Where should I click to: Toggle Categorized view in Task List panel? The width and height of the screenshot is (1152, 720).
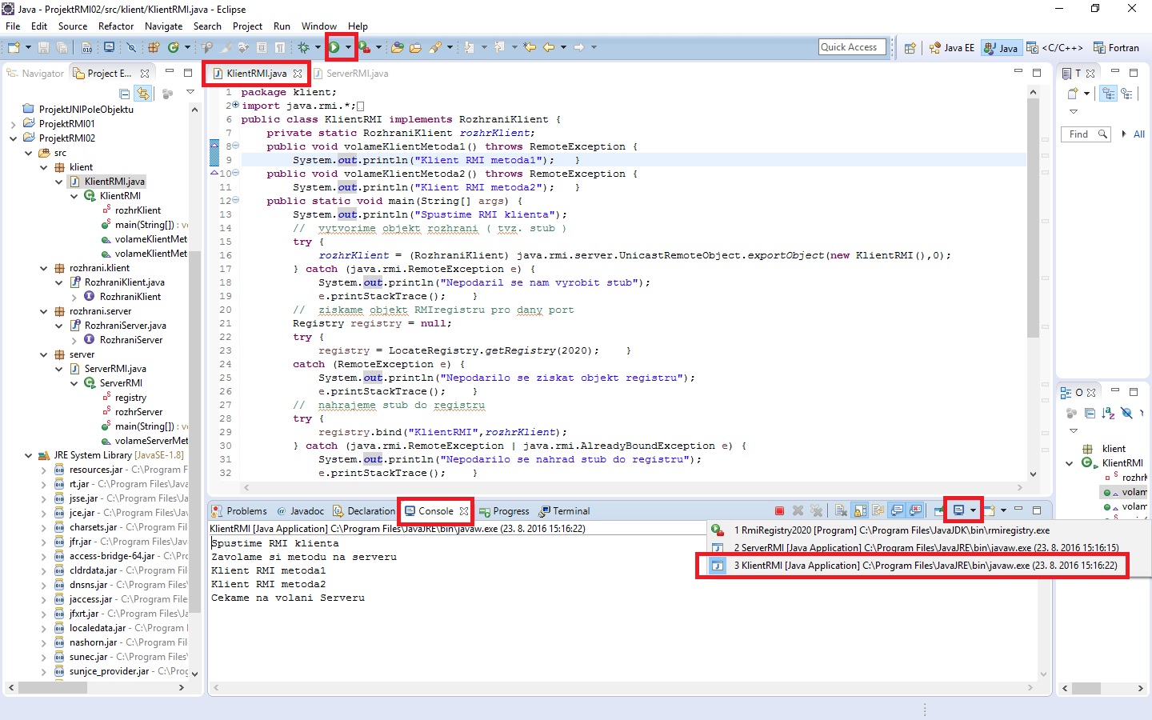[x=1108, y=94]
